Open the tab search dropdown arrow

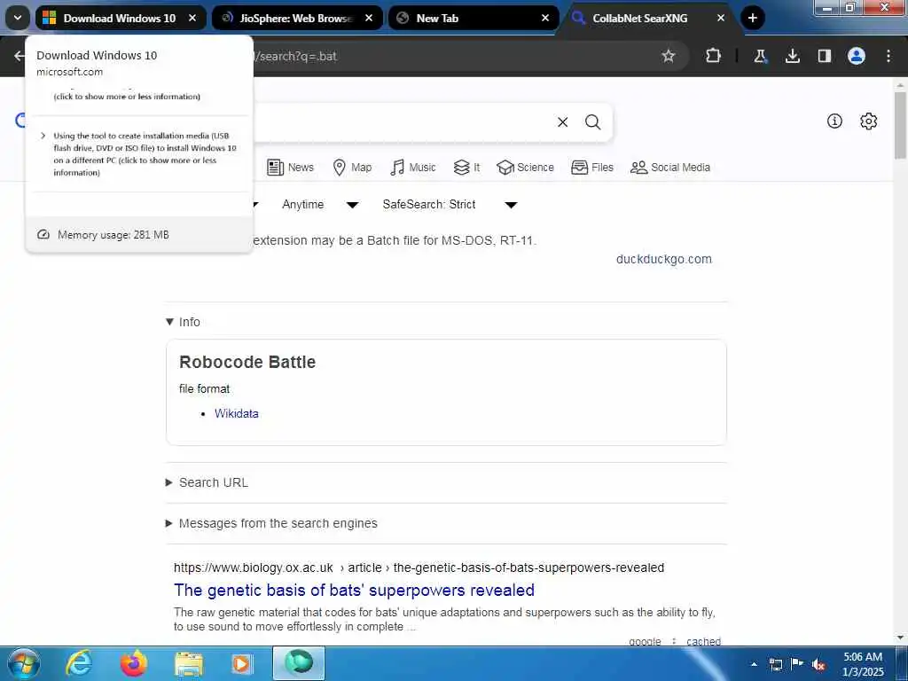[18, 18]
